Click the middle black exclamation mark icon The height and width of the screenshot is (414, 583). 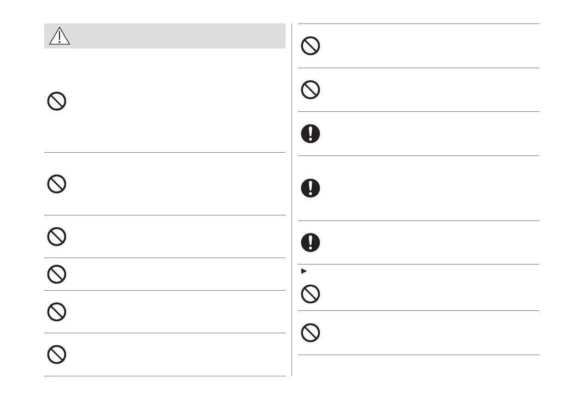click(310, 188)
